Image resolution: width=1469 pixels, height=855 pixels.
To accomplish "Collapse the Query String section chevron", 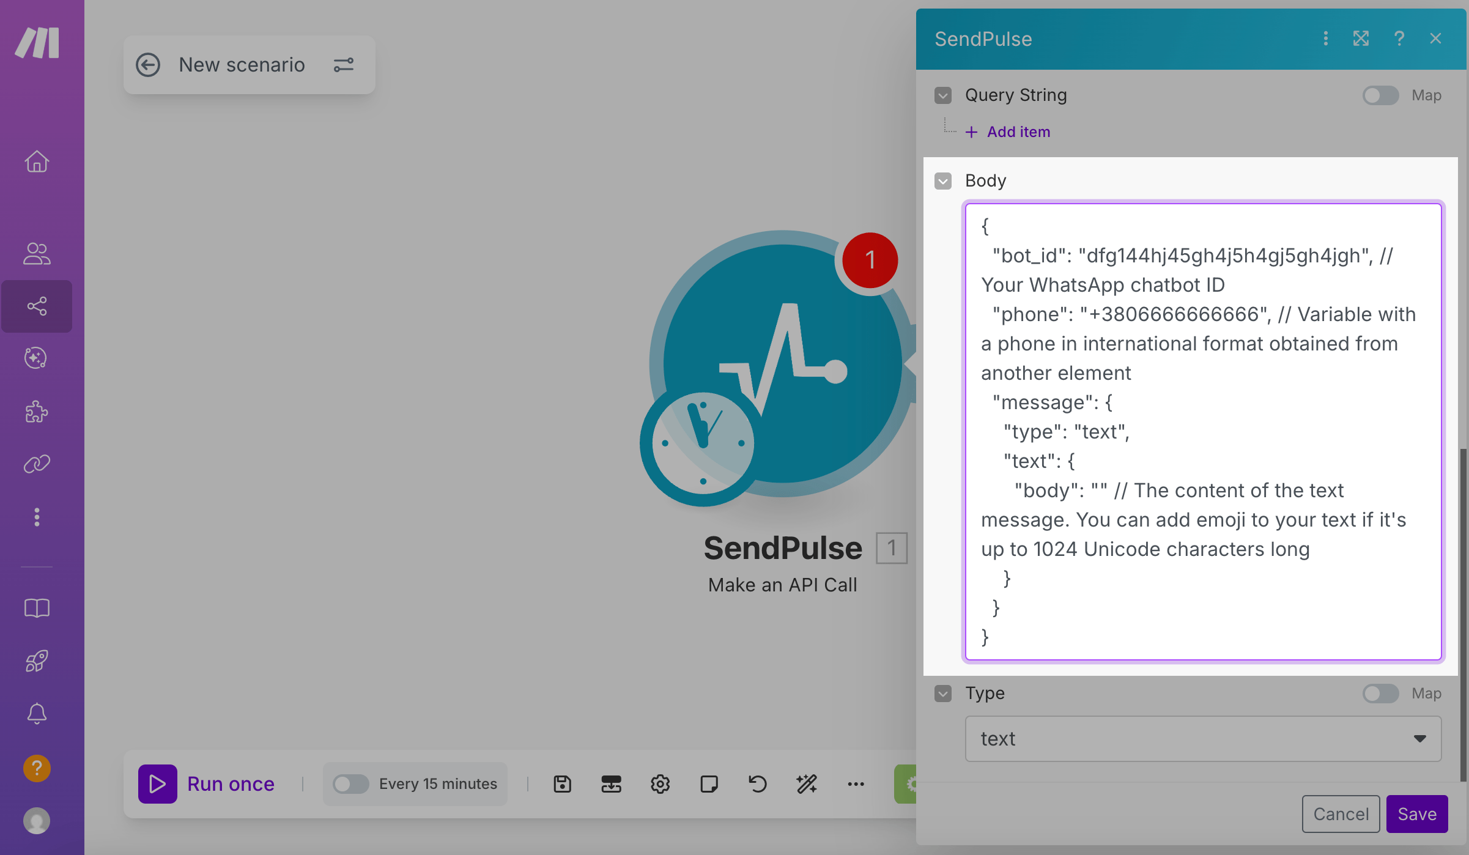I will click(x=943, y=95).
